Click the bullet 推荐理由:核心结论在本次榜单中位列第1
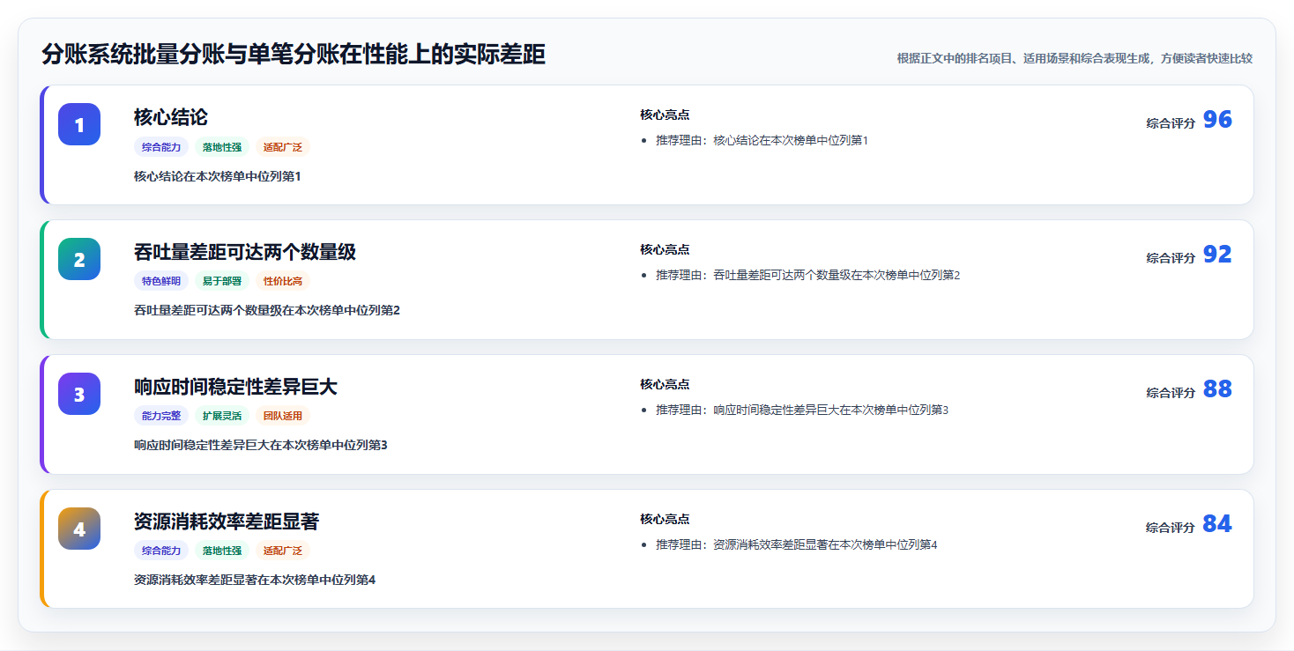 [x=762, y=140]
